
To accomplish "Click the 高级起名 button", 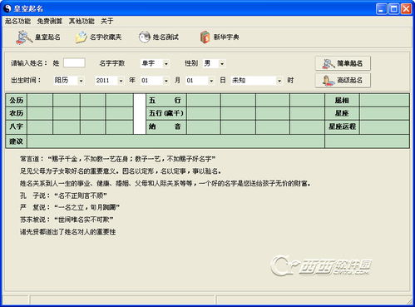I will pos(343,81).
